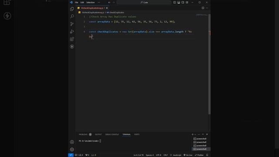Viewport: 279px width, 157px height.
Task: Open the Manage gear icon
Action: click(72, 149)
